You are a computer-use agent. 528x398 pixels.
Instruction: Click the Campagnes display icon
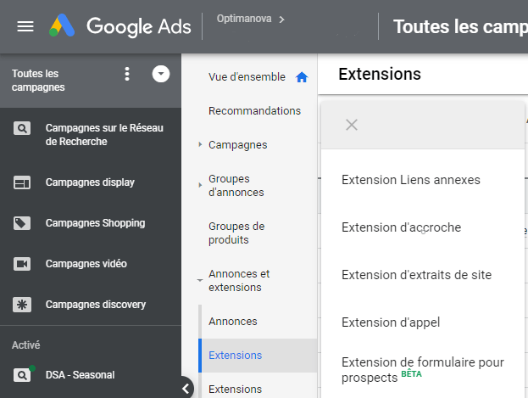pyautogui.click(x=22, y=182)
